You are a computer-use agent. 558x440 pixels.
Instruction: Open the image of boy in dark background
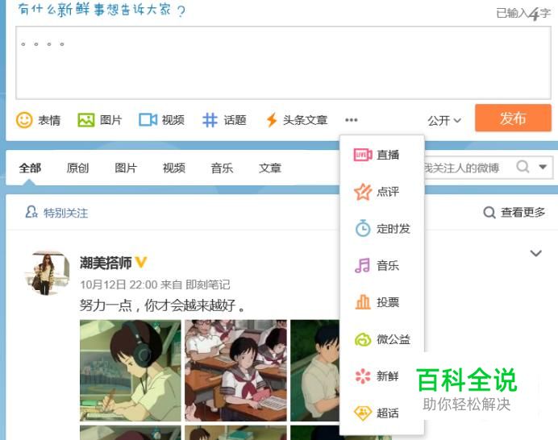click(x=315, y=371)
